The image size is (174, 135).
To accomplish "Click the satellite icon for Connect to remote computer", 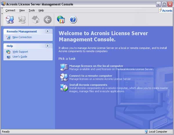I will click(x=64, y=77).
